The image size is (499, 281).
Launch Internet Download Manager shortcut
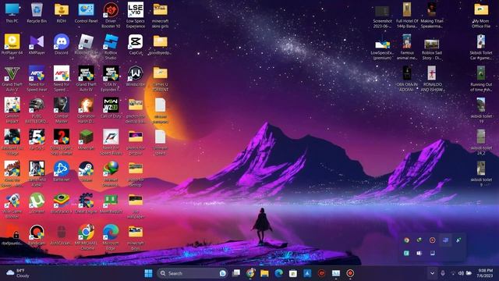111,173
